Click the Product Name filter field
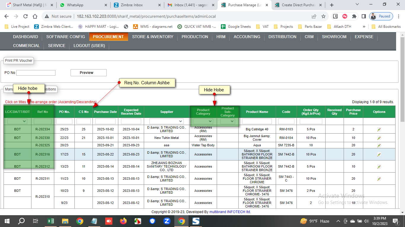 tap(257, 121)
